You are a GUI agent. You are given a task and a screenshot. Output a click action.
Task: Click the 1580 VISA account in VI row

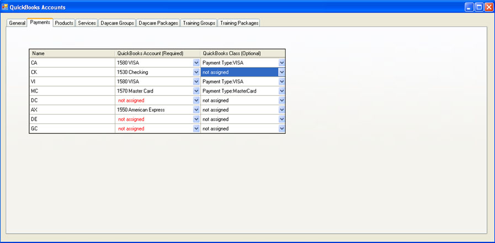(x=128, y=82)
